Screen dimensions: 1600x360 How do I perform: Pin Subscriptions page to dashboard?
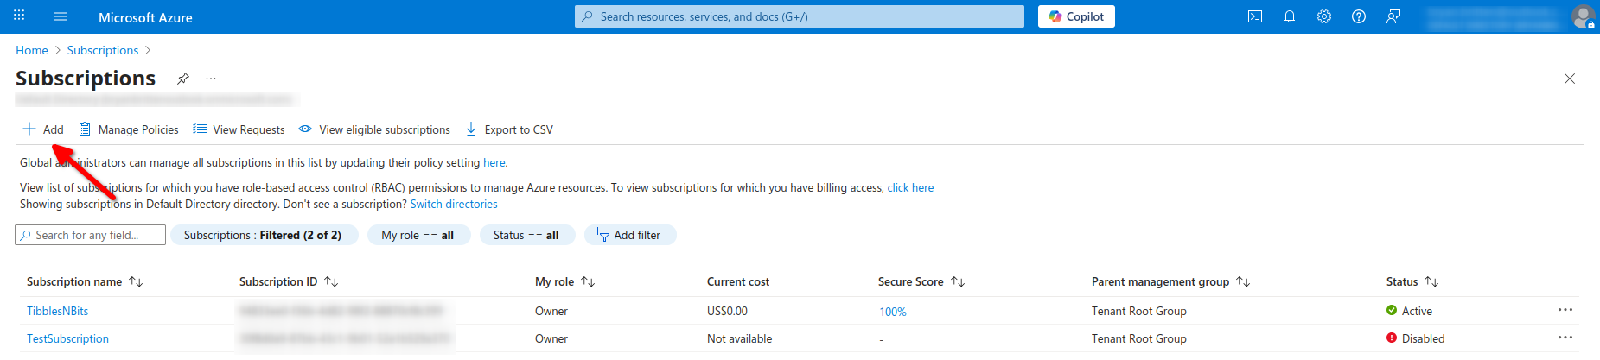pos(183,79)
